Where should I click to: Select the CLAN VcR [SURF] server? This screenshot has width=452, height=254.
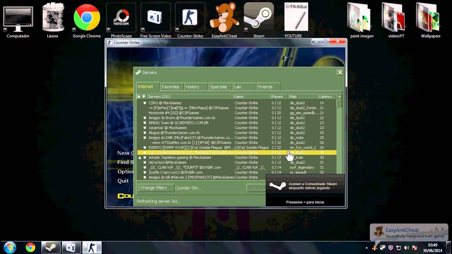pos(237,167)
